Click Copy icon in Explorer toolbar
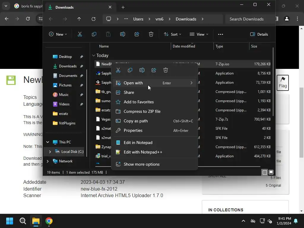Viewport: 304px width, 228px height. [x=94, y=34]
